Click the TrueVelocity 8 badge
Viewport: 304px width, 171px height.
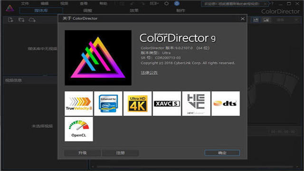79,104
